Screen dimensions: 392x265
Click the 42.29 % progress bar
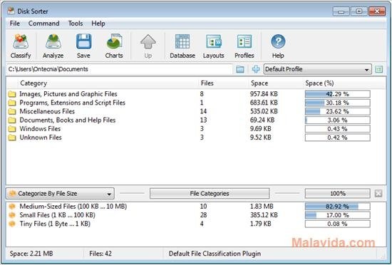(x=338, y=94)
